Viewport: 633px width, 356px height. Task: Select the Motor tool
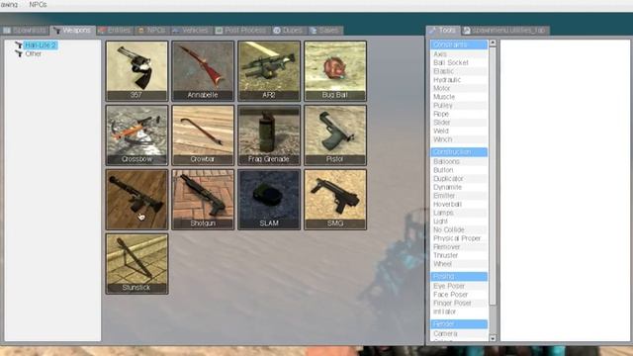pyautogui.click(x=459, y=88)
